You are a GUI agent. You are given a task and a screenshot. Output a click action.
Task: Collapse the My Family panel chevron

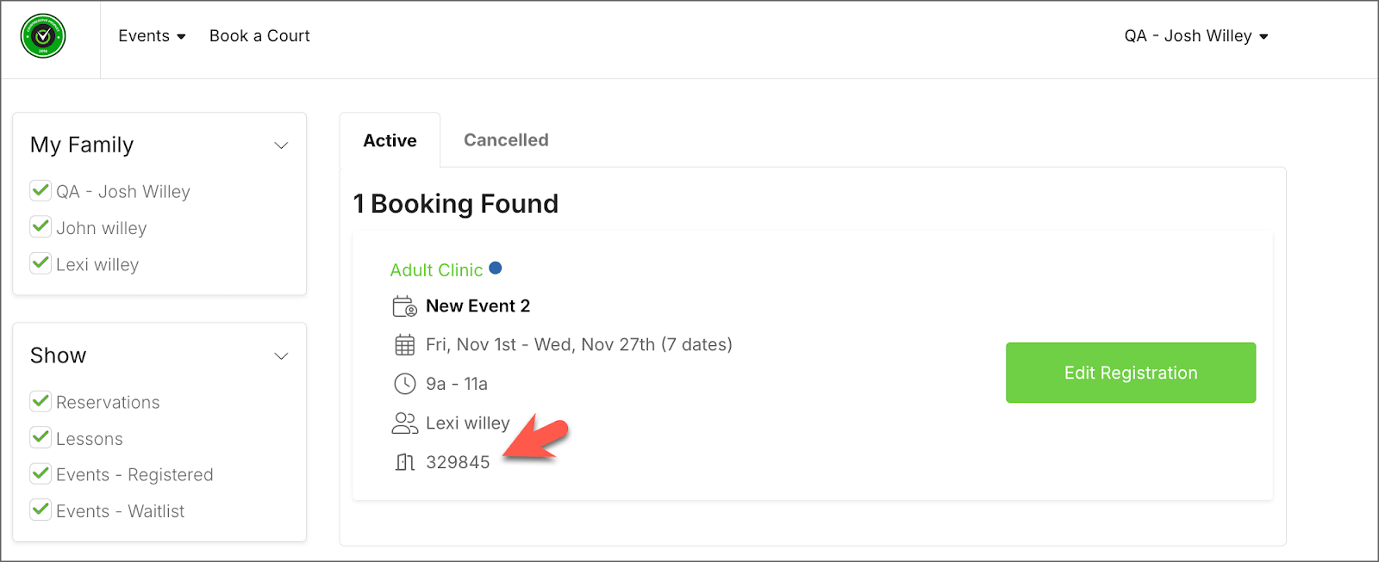pos(281,145)
